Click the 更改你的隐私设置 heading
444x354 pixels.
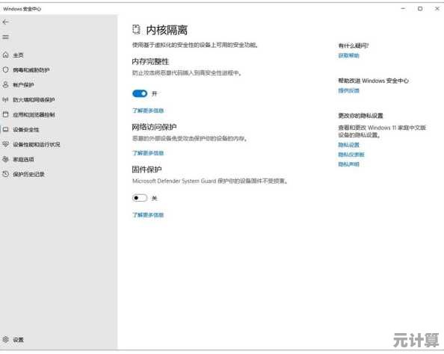360,116
